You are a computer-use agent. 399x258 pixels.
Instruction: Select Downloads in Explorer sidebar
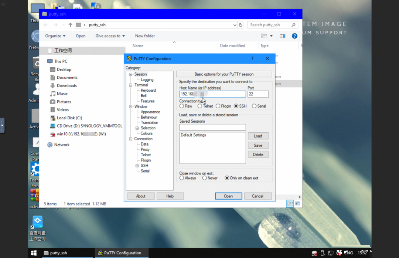[66, 86]
